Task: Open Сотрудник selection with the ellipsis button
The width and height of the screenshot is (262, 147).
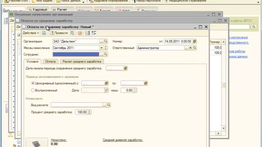Action: point(102,54)
